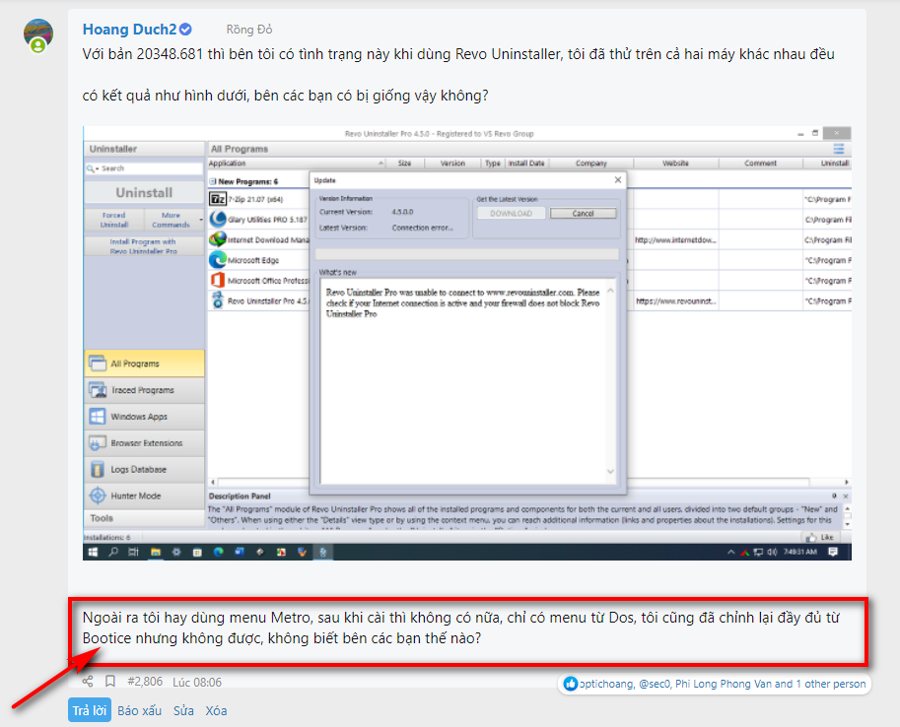The image size is (900, 727).
Task: Click the Version column header
Action: [452, 163]
